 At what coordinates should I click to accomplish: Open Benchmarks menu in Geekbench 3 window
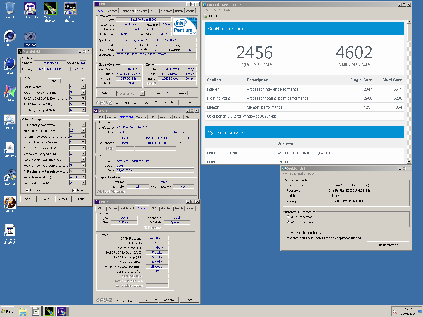point(297,174)
